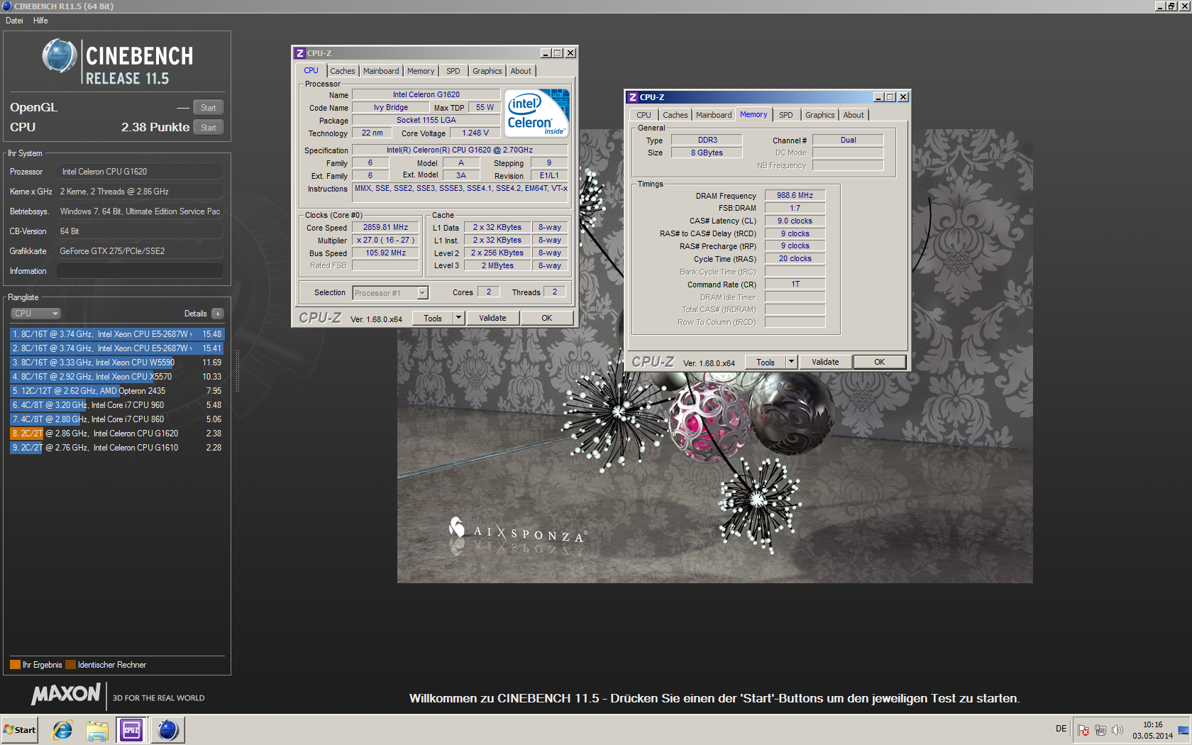This screenshot has width=1192, height=745.
Task: Click the Details label in Rangliste
Action: (x=195, y=314)
